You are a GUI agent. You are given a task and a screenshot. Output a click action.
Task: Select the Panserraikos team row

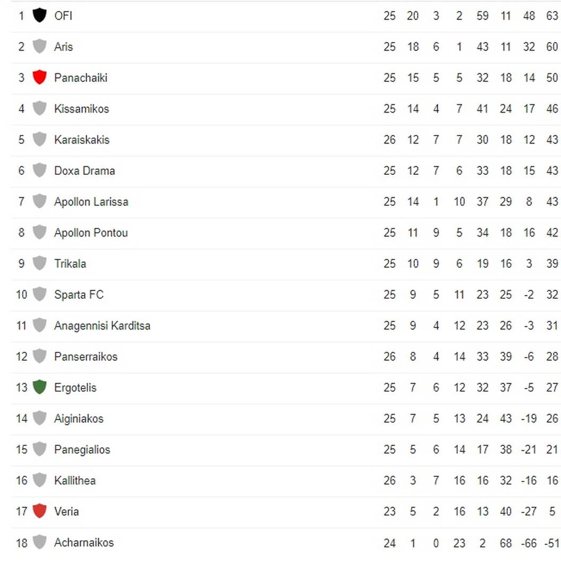coord(285,357)
